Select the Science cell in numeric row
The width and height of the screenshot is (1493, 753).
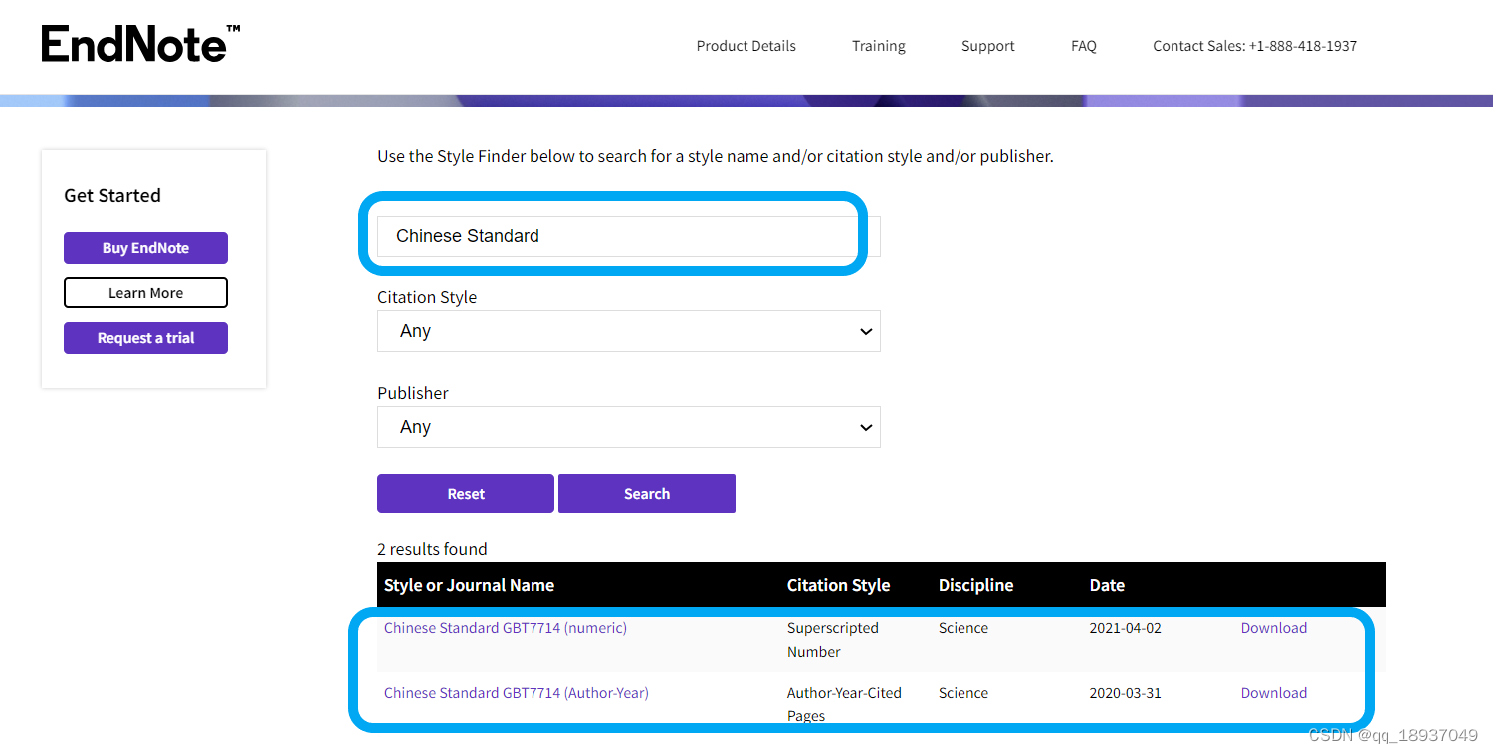point(962,628)
